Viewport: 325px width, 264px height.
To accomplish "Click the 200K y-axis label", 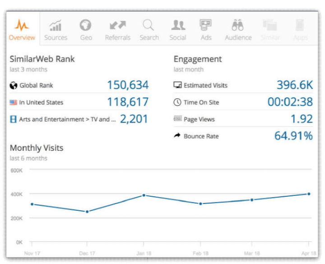I will pyautogui.click(x=16, y=218).
